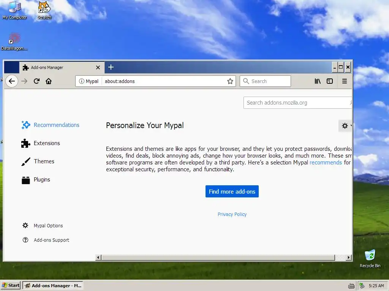Open the Start menu
This screenshot has height=291, width=389.
(10, 286)
